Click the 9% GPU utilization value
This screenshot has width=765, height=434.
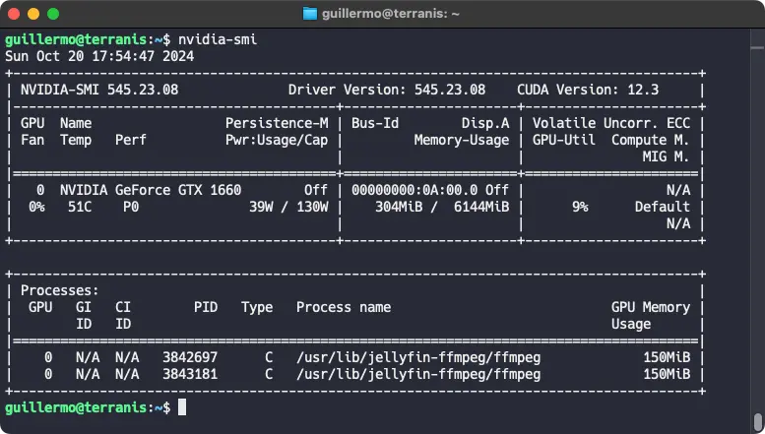580,206
